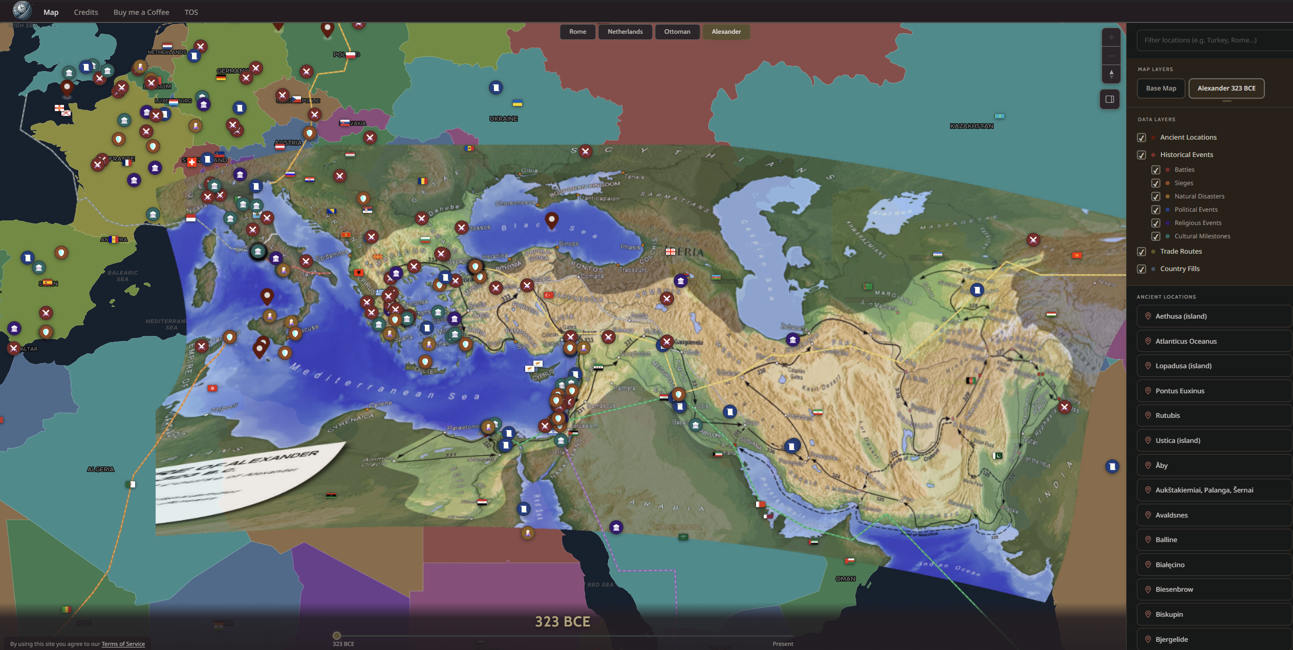This screenshot has height=650, width=1293.
Task: Select the Base Map layer button
Action: coord(1161,88)
